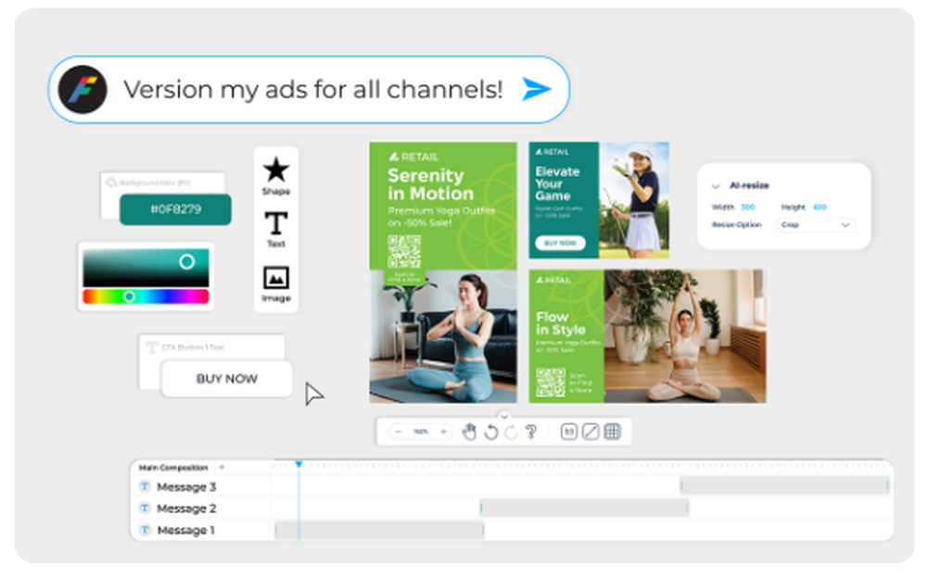Adjust the rainbow hue slider

click(x=146, y=296)
